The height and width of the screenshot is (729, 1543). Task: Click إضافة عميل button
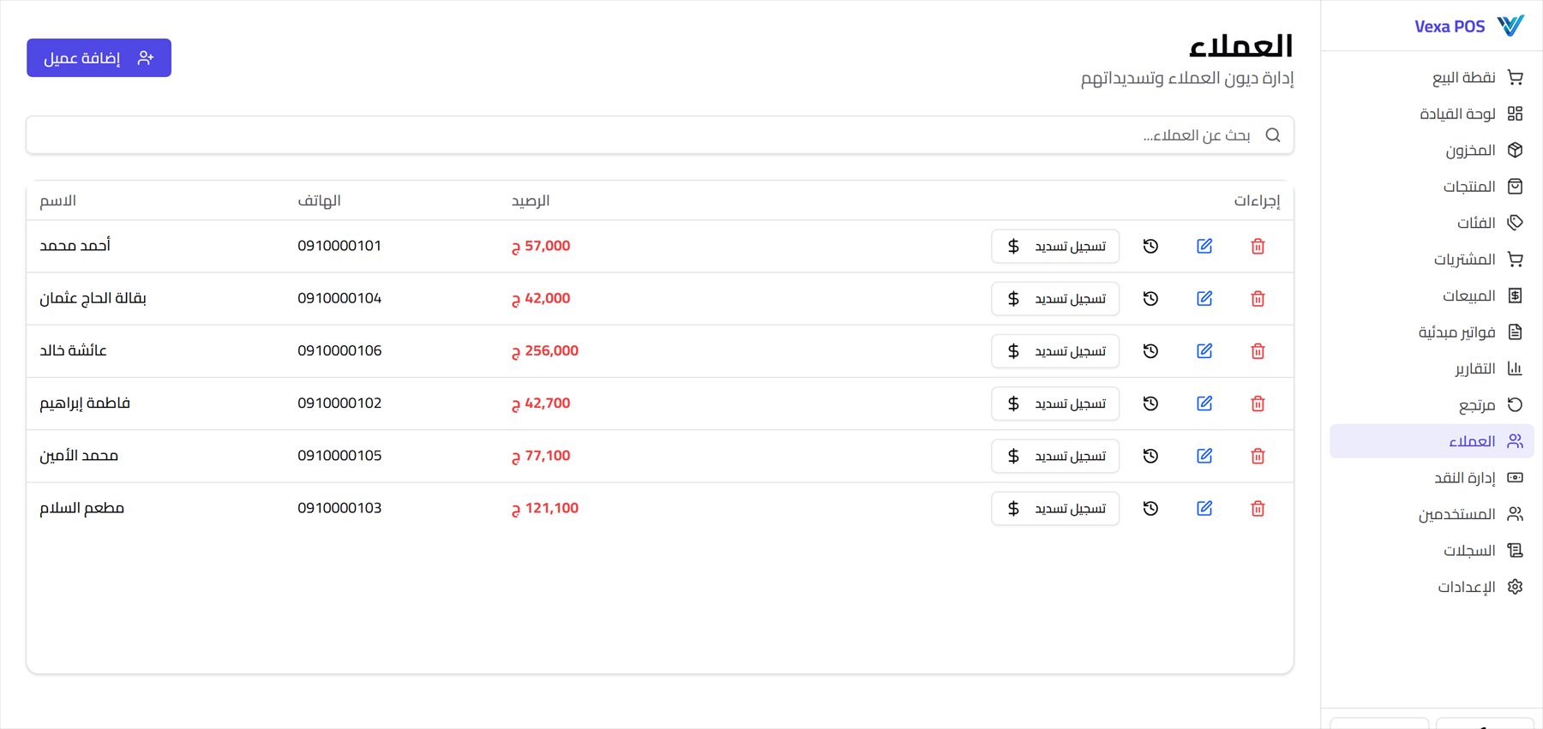(99, 57)
